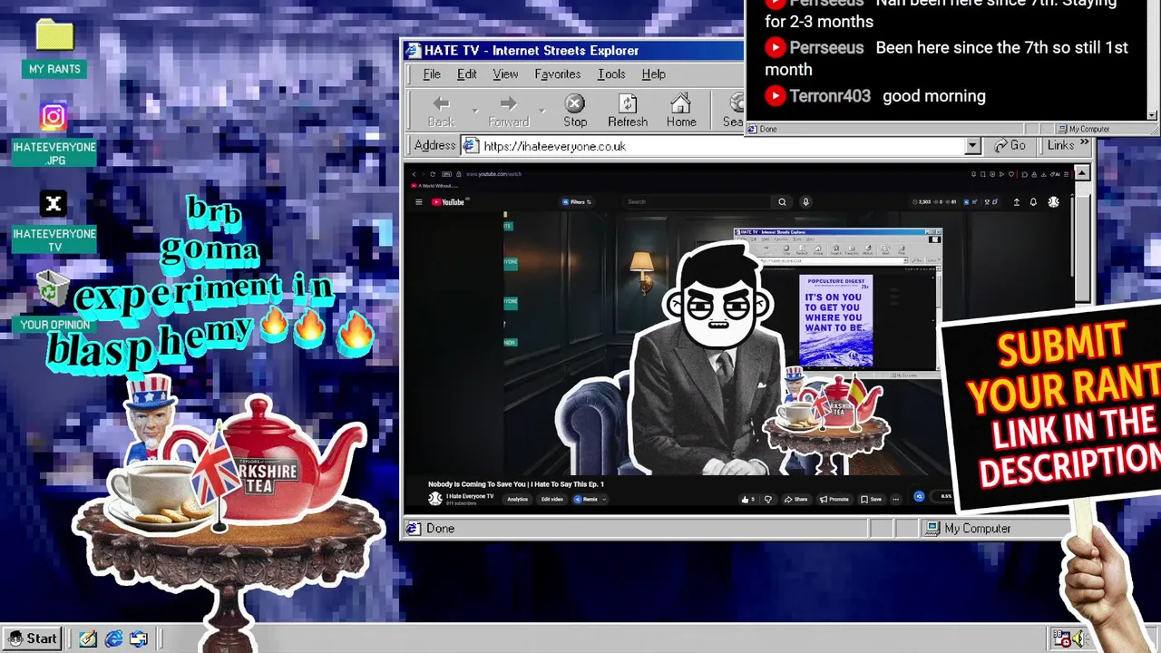Click the YouTube logo
The image size is (1161, 653).
tap(447, 202)
